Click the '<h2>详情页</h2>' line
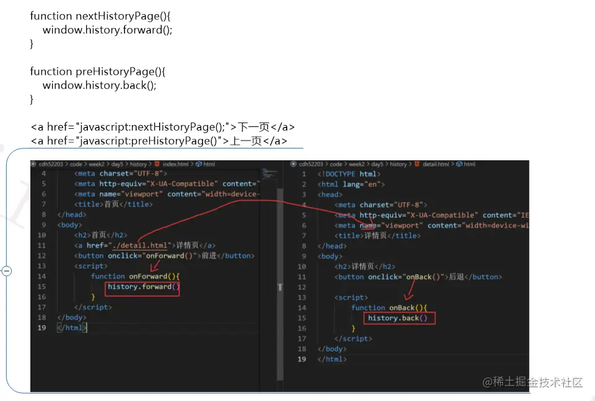595x401 pixels. coord(365,267)
